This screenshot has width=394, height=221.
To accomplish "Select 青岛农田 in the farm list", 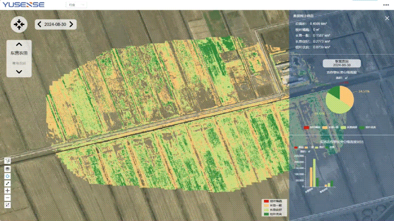I will pos(19,63).
